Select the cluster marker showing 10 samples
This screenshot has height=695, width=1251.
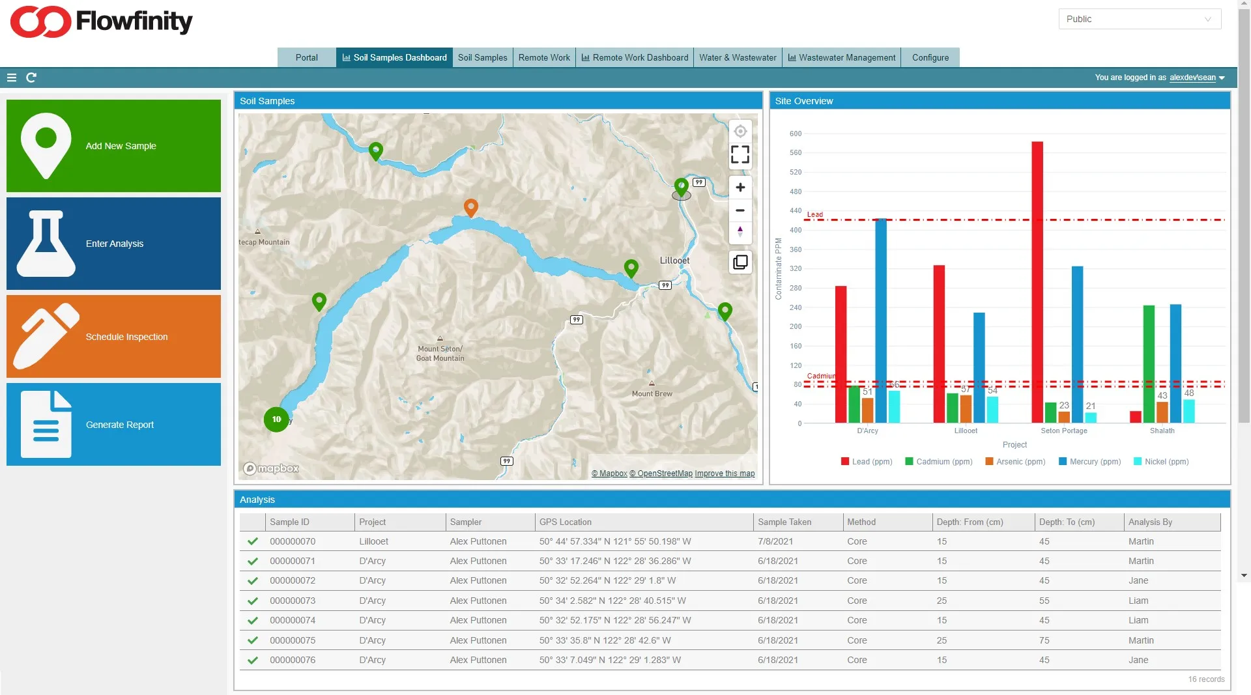click(276, 419)
